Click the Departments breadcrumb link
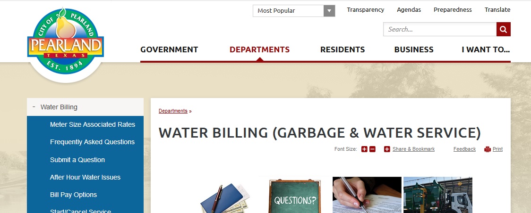This screenshot has height=213, width=531. (173, 111)
